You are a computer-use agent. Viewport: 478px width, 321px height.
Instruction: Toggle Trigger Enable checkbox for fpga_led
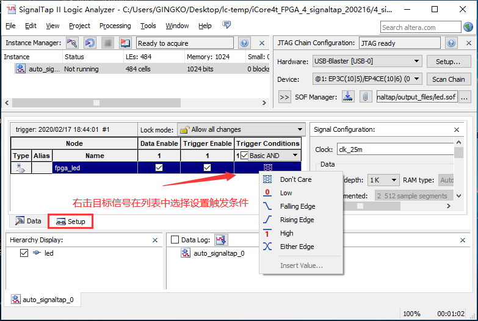pyautogui.click(x=208, y=168)
